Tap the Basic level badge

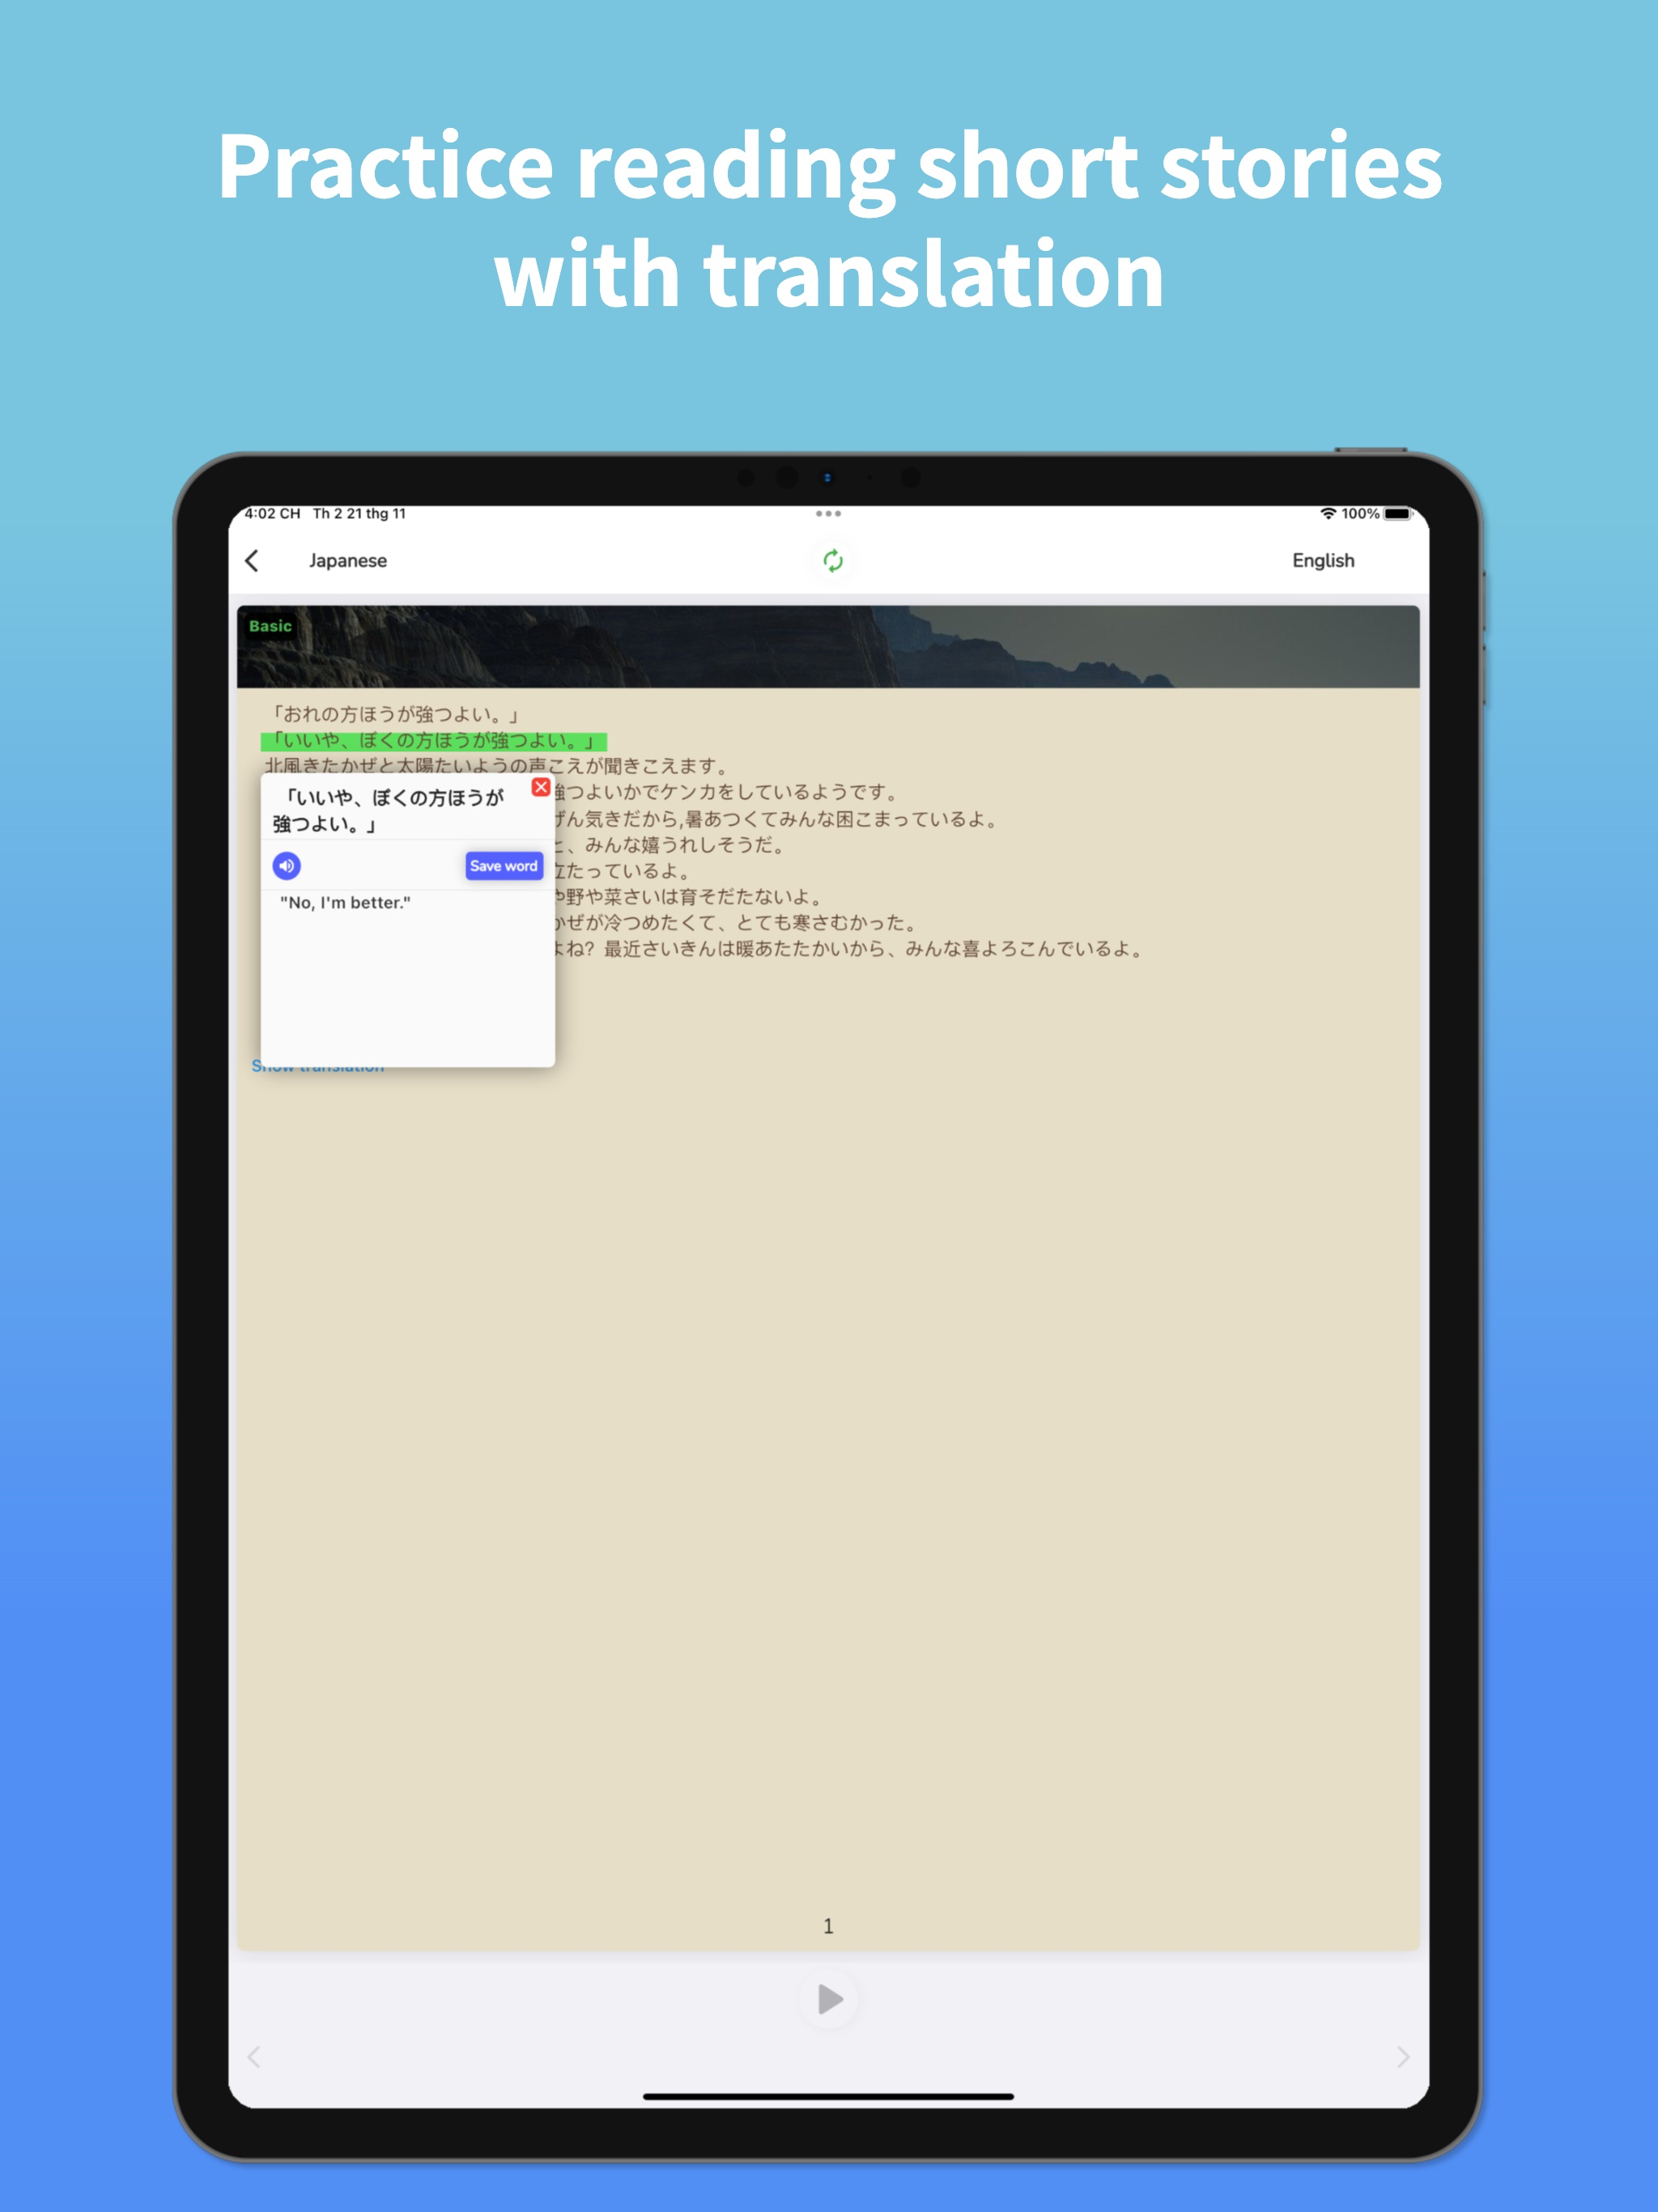[270, 626]
